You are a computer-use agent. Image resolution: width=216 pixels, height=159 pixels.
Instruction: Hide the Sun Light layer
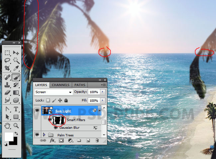pyautogui.click(x=37, y=111)
